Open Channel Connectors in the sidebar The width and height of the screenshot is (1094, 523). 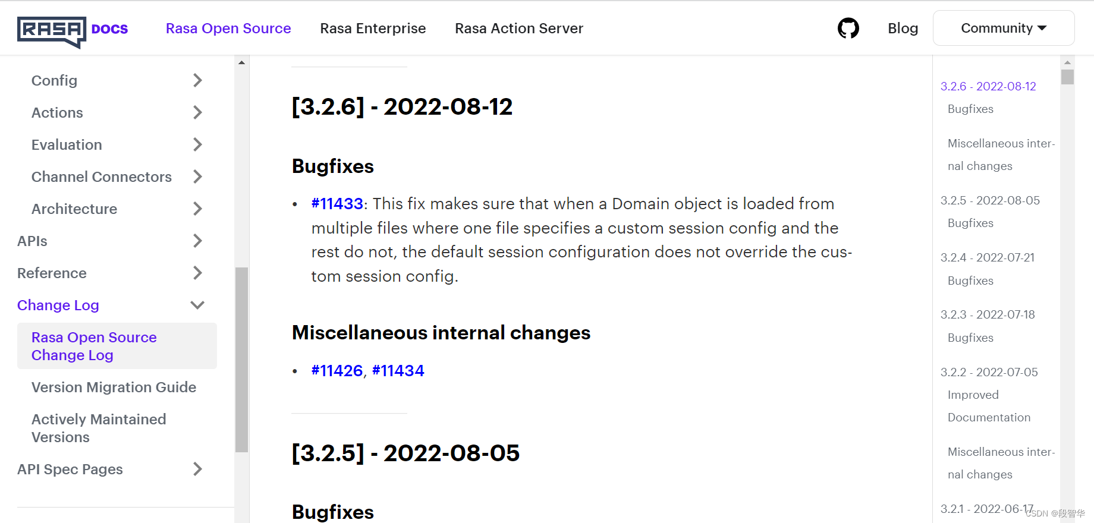coord(102,177)
